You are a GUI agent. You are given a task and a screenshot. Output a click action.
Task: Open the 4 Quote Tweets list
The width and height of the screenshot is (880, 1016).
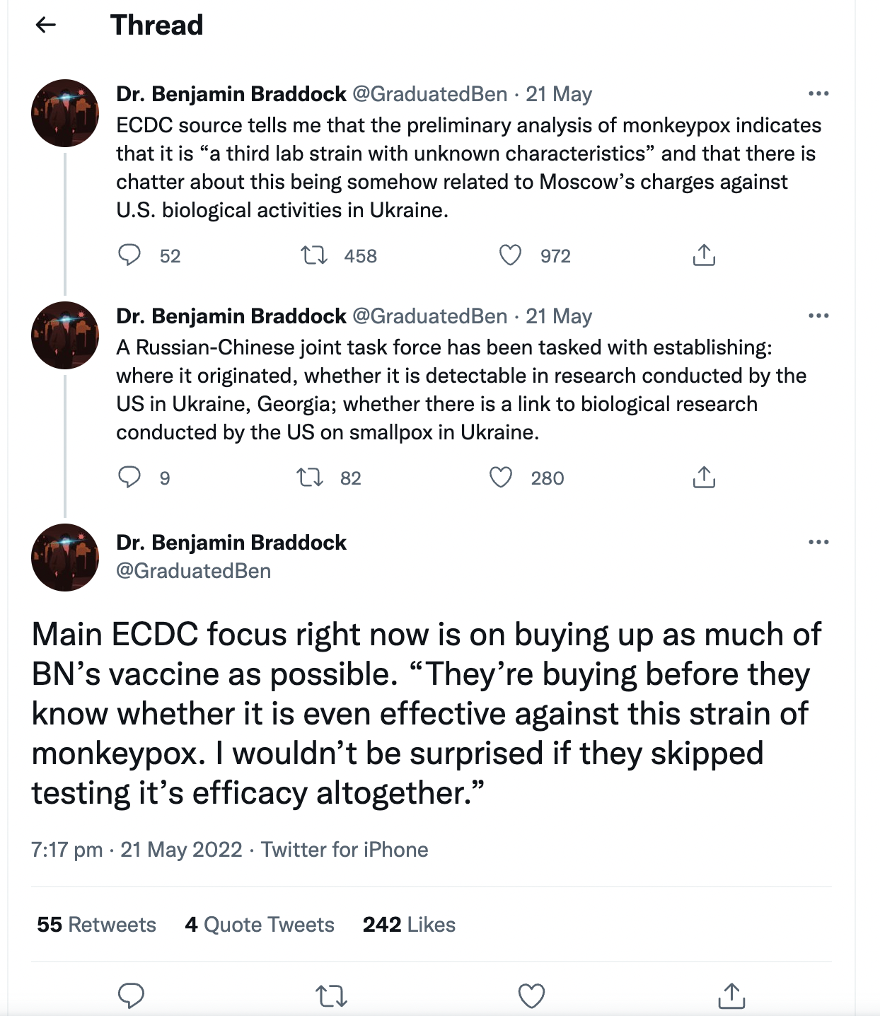[260, 925]
